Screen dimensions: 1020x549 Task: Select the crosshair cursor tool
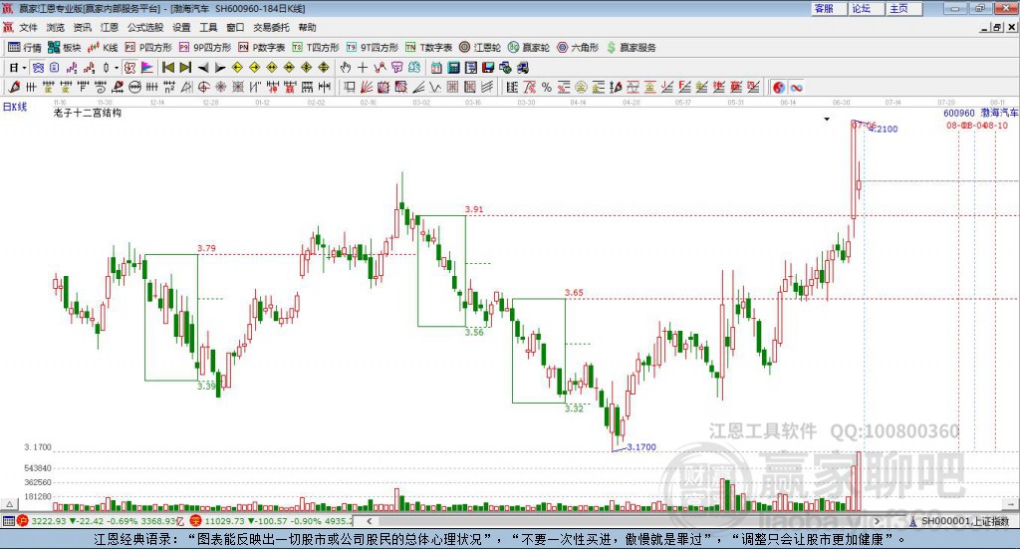pos(363,68)
